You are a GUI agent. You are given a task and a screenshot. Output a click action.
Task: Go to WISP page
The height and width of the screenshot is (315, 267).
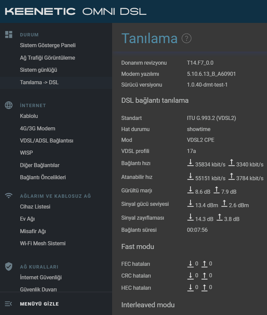click(x=26, y=153)
